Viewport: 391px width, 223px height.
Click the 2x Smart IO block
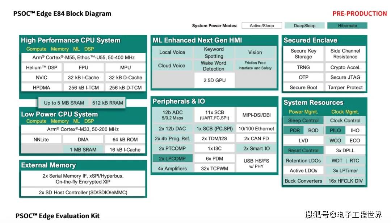[x=256, y=148]
